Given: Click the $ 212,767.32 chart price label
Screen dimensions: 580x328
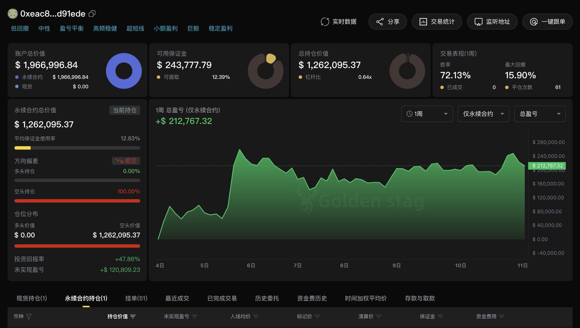Looking at the screenshot, I should pos(548,166).
